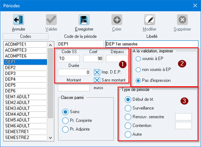Select ACOMPTE6 in the codes list
Viewport: 201px width, 147px height.
[x=26, y=56]
